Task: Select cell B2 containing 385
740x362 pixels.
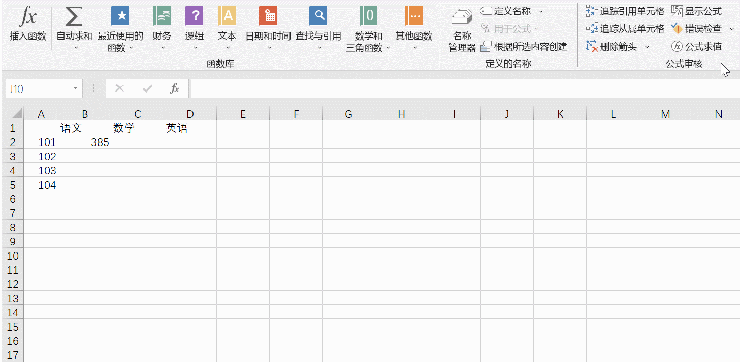Action: 84,142
